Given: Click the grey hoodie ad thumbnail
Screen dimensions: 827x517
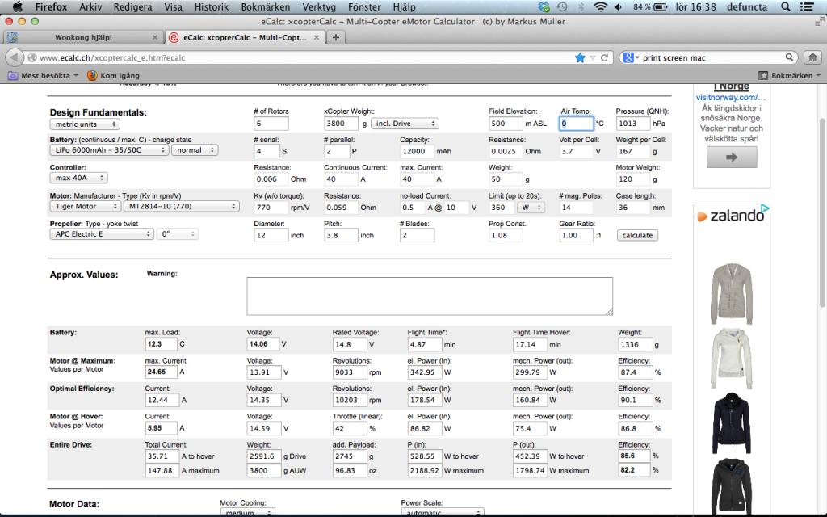Looking at the screenshot, I should (x=731, y=294).
